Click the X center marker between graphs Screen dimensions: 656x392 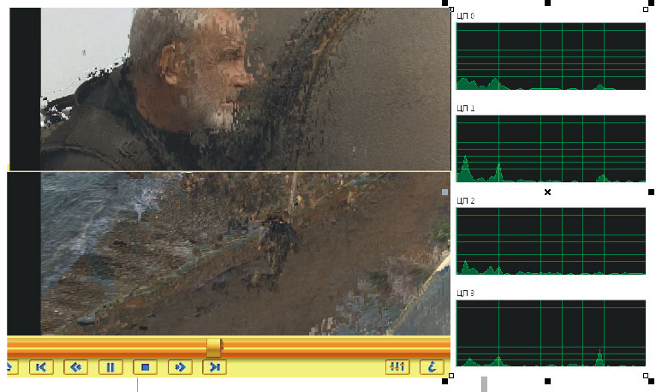tap(548, 193)
